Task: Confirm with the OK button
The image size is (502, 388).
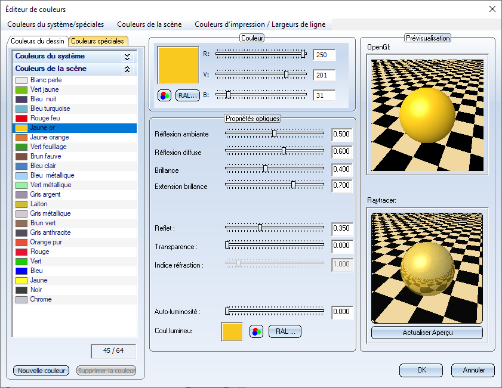Action: pyautogui.click(x=421, y=370)
